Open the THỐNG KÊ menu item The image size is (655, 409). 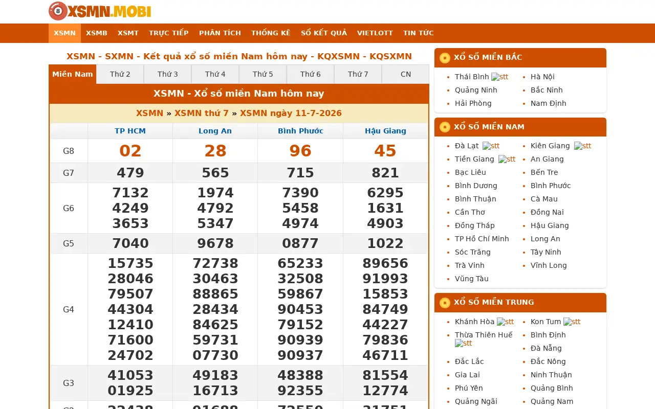click(271, 33)
